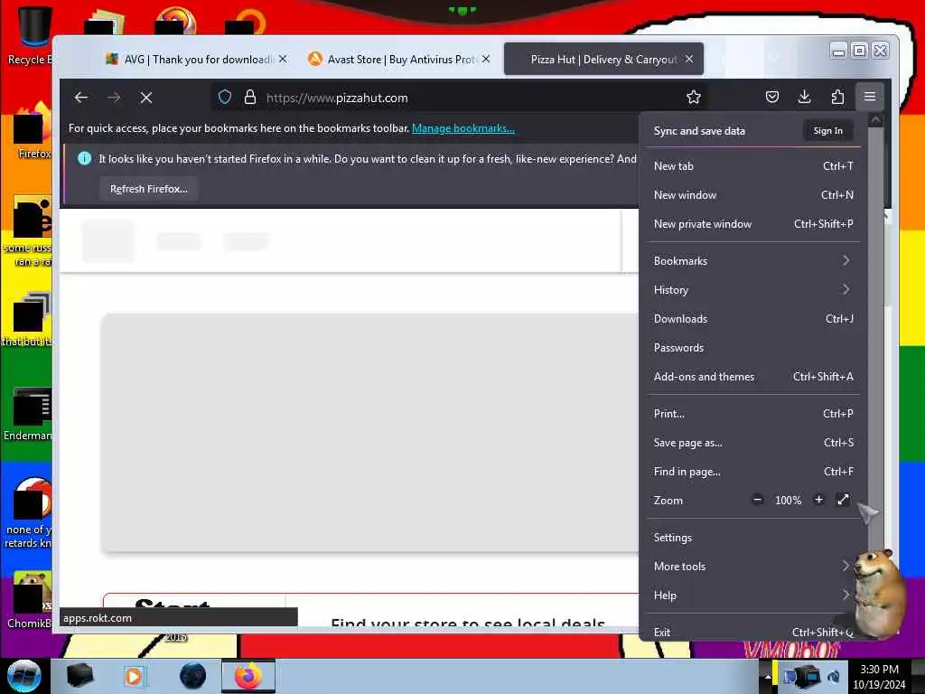Viewport: 925px width, 694px height.
Task: Open the Windows Start orb
Action: point(24,676)
